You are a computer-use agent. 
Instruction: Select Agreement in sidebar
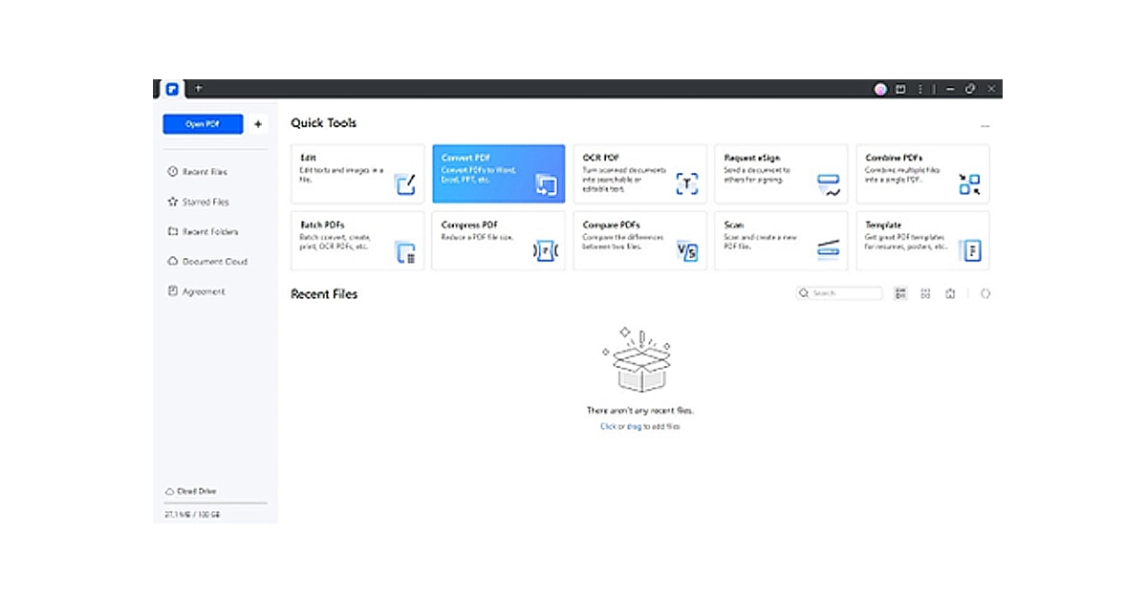coord(196,291)
